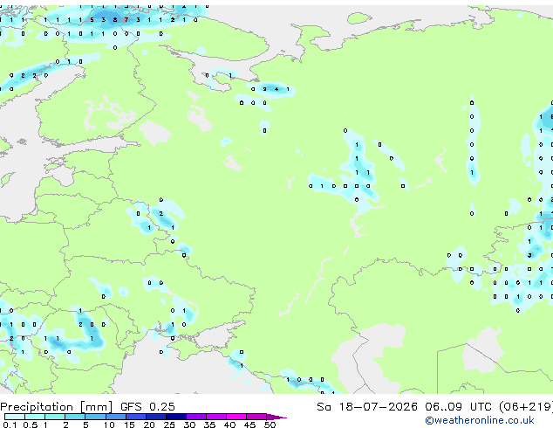Click the legend label "0.1"

[10, 425]
